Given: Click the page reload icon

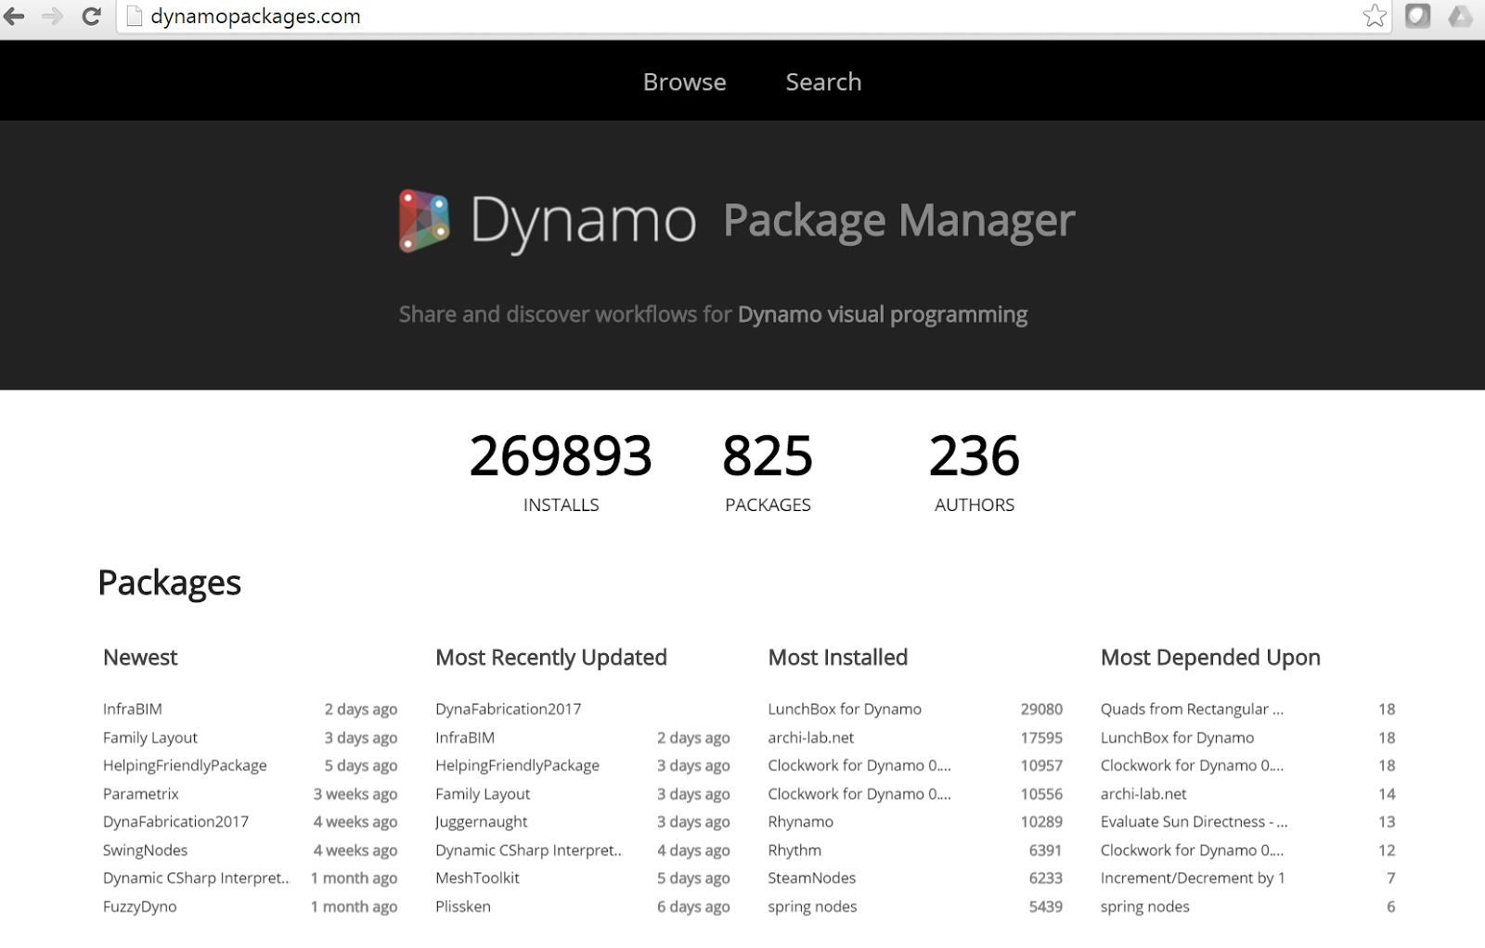Looking at the screenshot, I should [89, 16].
